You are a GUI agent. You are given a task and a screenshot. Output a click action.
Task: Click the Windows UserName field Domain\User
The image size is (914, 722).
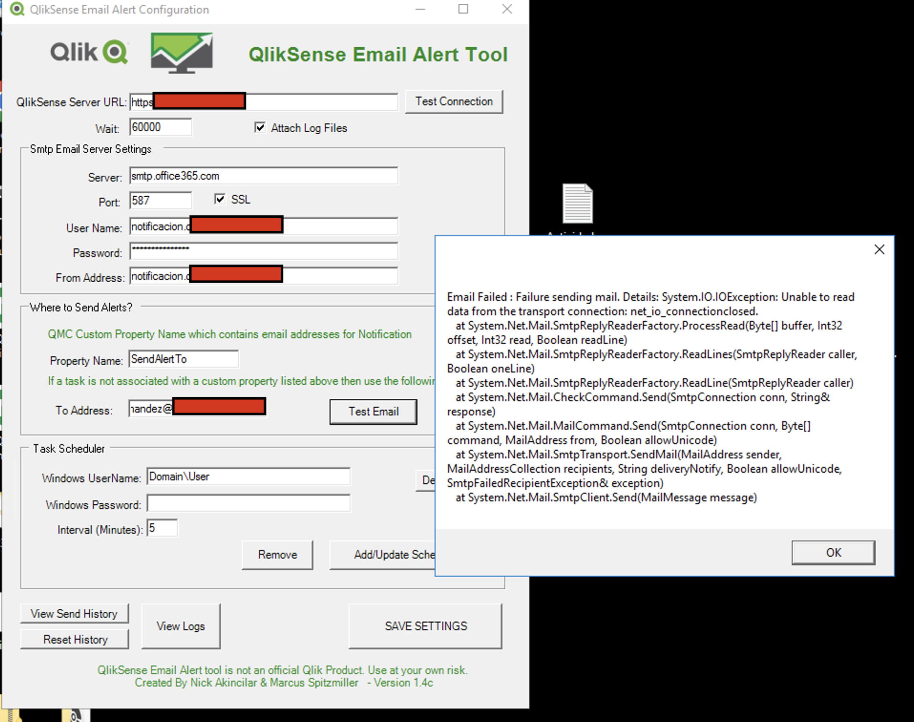tap(248, 477)
